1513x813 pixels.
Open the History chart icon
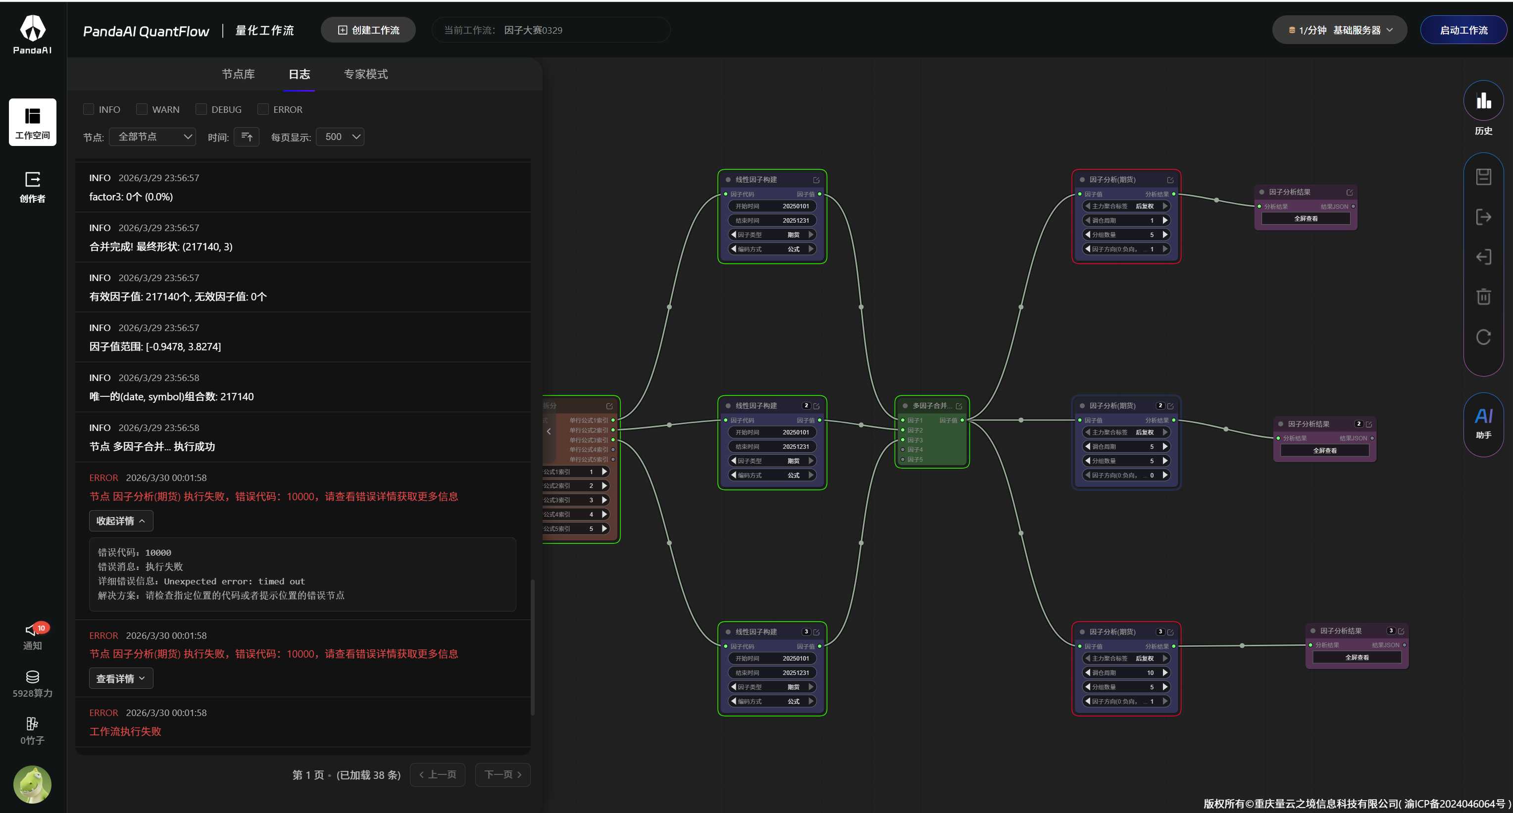click(x=1483, y=101)
